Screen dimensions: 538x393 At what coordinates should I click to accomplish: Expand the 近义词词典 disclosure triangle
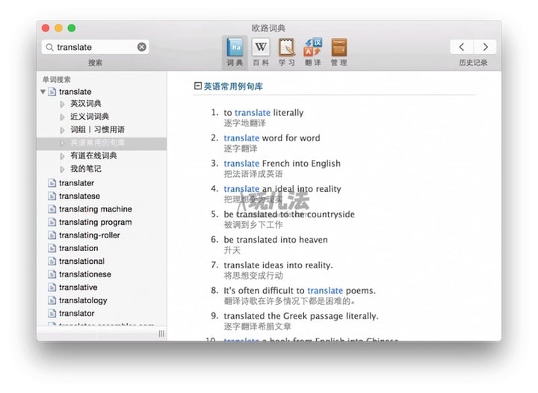pyautogui.click(x=63, y=117)
